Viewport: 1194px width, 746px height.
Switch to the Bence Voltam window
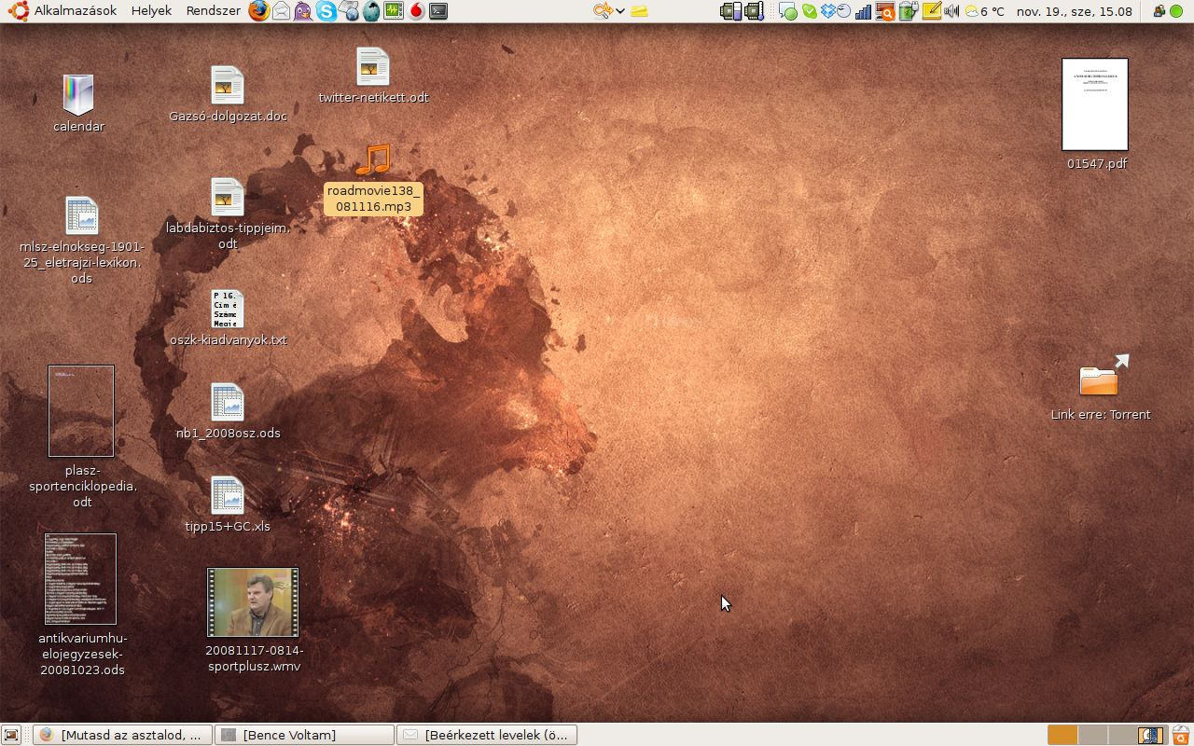[x=304, y=735]
